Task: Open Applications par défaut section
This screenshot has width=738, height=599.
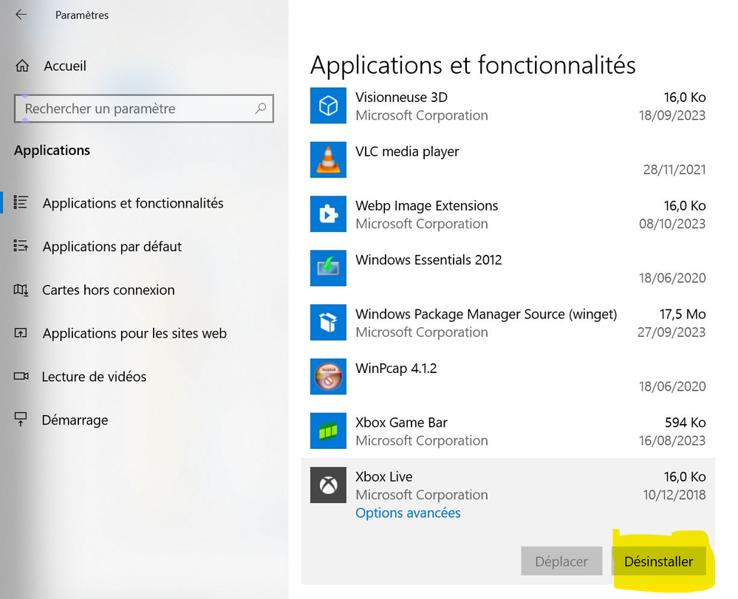Action: point(112,247)
